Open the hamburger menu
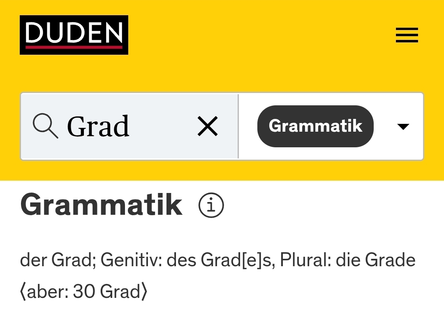This screenshot has width=444, height=309. (x=407, y=35)
